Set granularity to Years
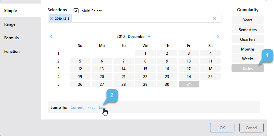 click(247, 20)
